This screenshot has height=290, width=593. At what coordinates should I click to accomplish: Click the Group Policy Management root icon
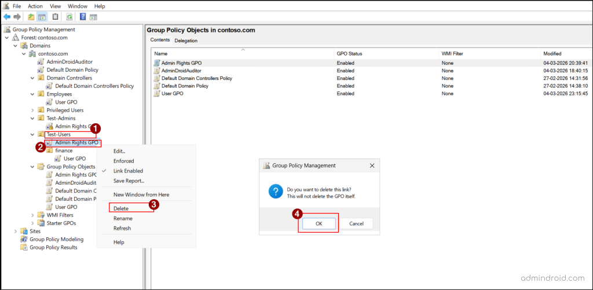(7, 30)
